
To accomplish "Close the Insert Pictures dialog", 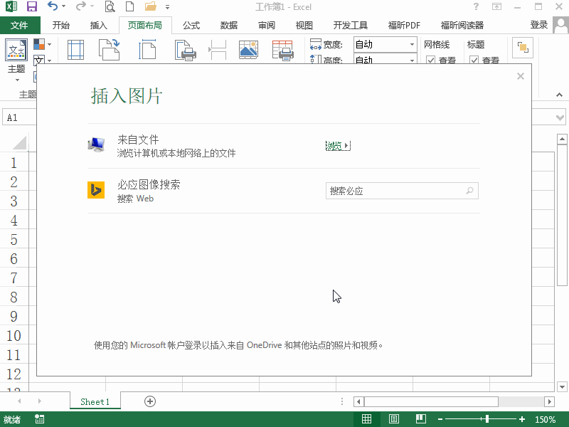I will (521, 76).
